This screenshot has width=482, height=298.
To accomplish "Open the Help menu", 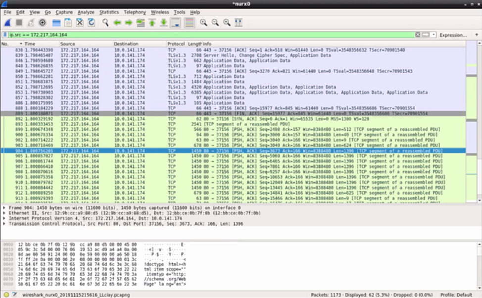I will [x=195, y=12].
